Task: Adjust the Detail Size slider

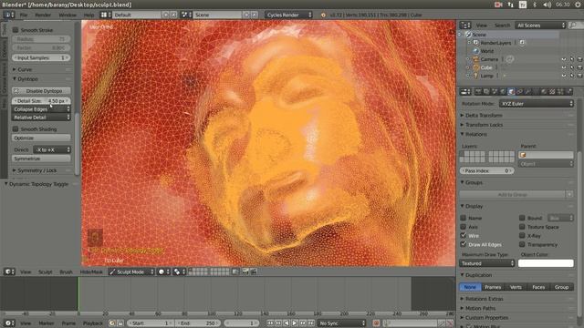Action: 41,101
